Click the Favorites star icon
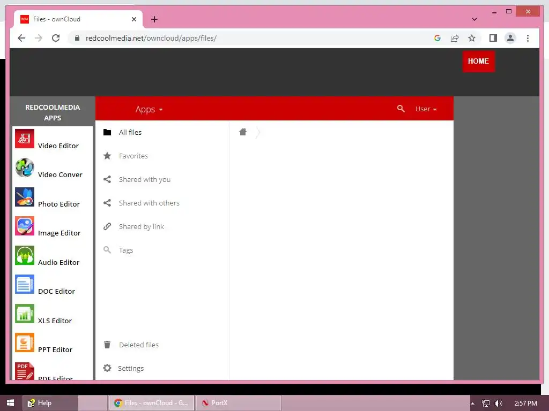 click(107, 156)
